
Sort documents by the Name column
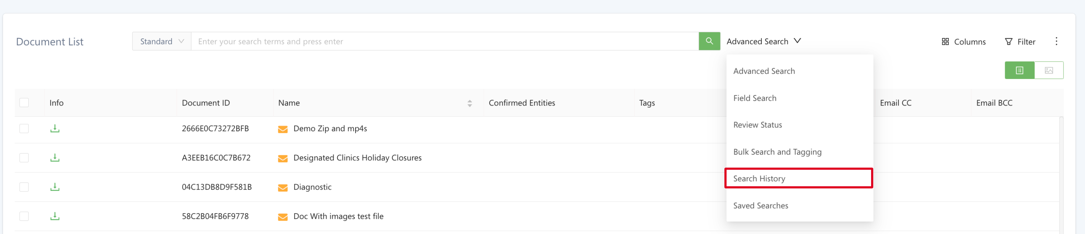[469, 103]
